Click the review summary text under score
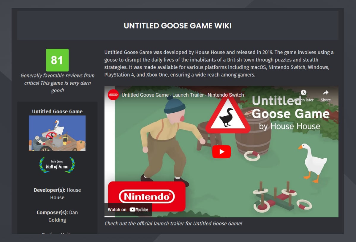Viewport: 356px width, 242px height. (x=57, y=83)
